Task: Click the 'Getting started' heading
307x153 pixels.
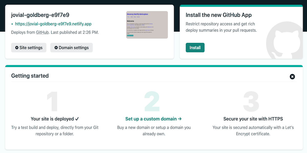Action: [x=30, y=76]
